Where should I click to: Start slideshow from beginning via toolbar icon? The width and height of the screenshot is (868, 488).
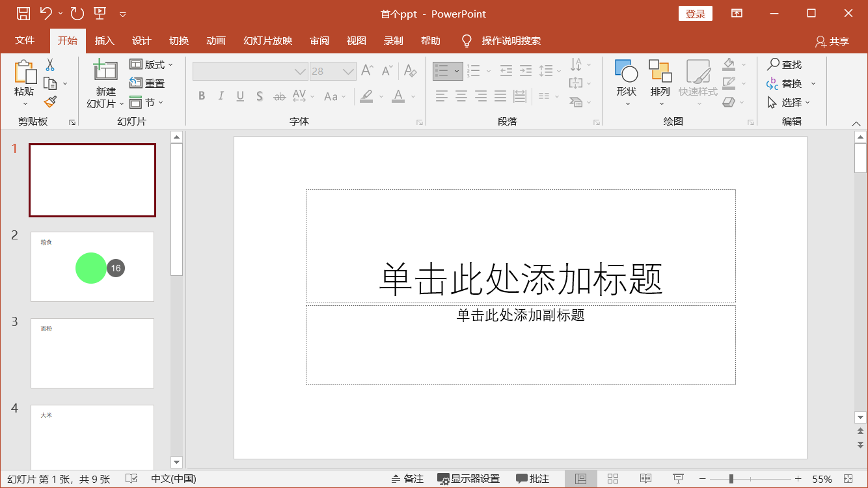coord(100,13)
